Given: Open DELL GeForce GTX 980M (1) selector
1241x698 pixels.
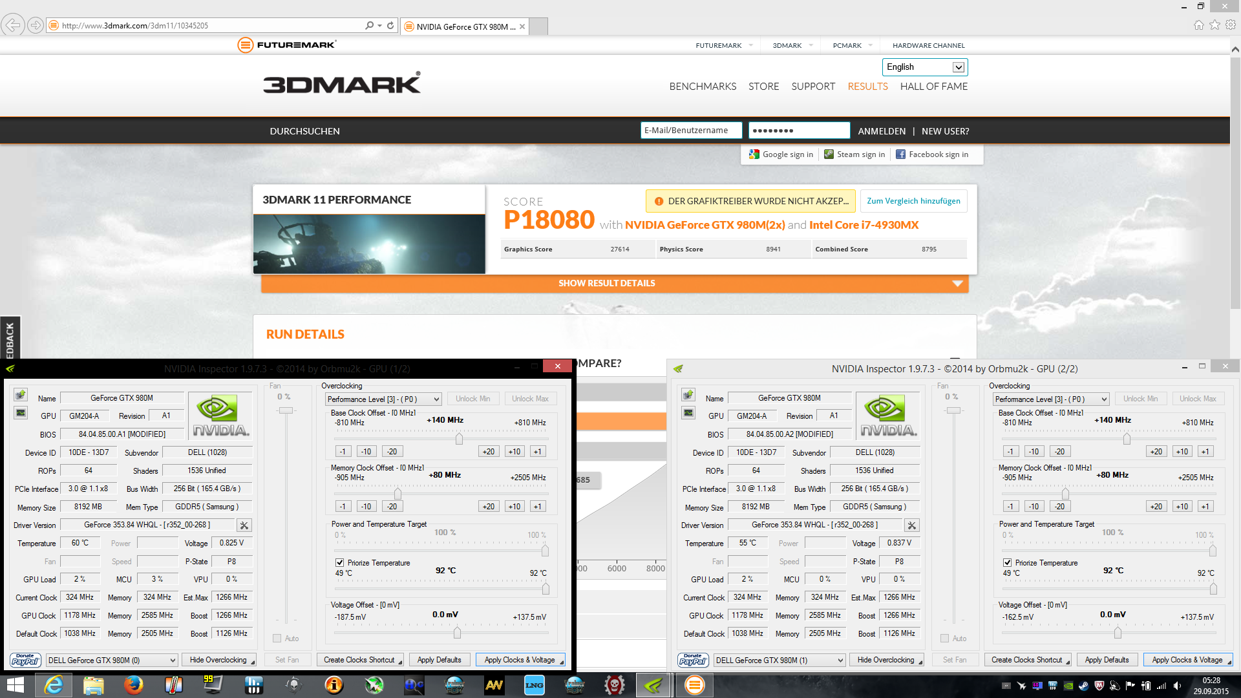Looking at the screenshot, I should [780, 660].
